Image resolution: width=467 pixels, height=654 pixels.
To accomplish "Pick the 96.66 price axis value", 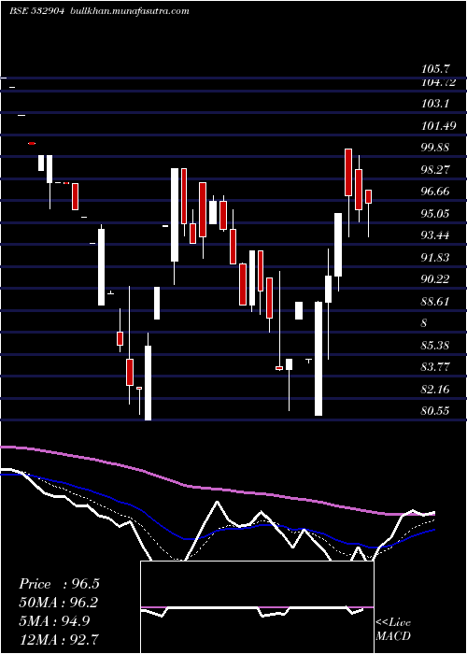I will click(x=435, y=192).
